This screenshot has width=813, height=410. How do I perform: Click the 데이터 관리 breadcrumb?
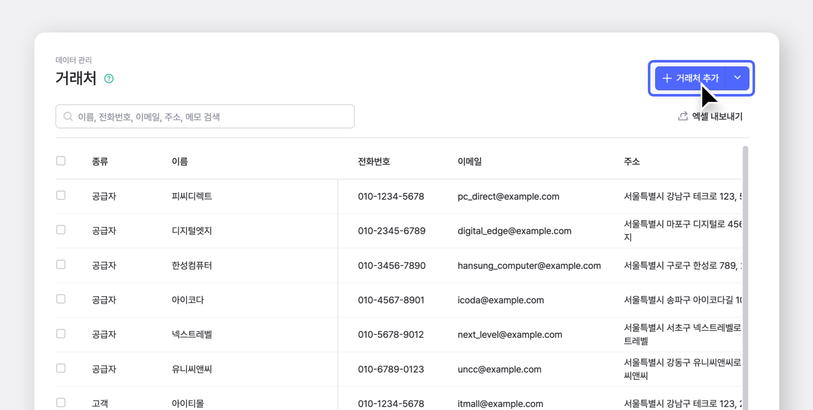[74, 60]
